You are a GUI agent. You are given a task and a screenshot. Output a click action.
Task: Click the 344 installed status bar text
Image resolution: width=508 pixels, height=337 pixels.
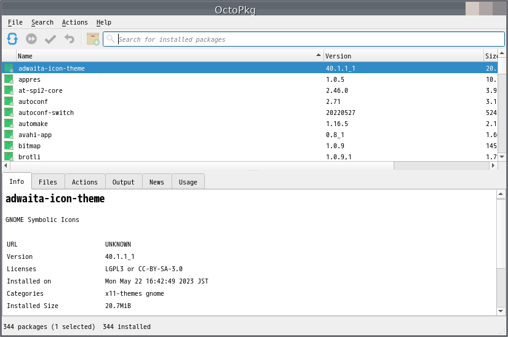(127, 327)
